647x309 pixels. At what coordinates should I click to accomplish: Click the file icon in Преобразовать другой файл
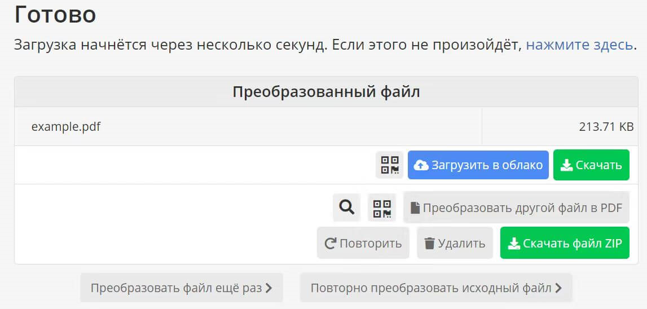click(x=415, y=208)
